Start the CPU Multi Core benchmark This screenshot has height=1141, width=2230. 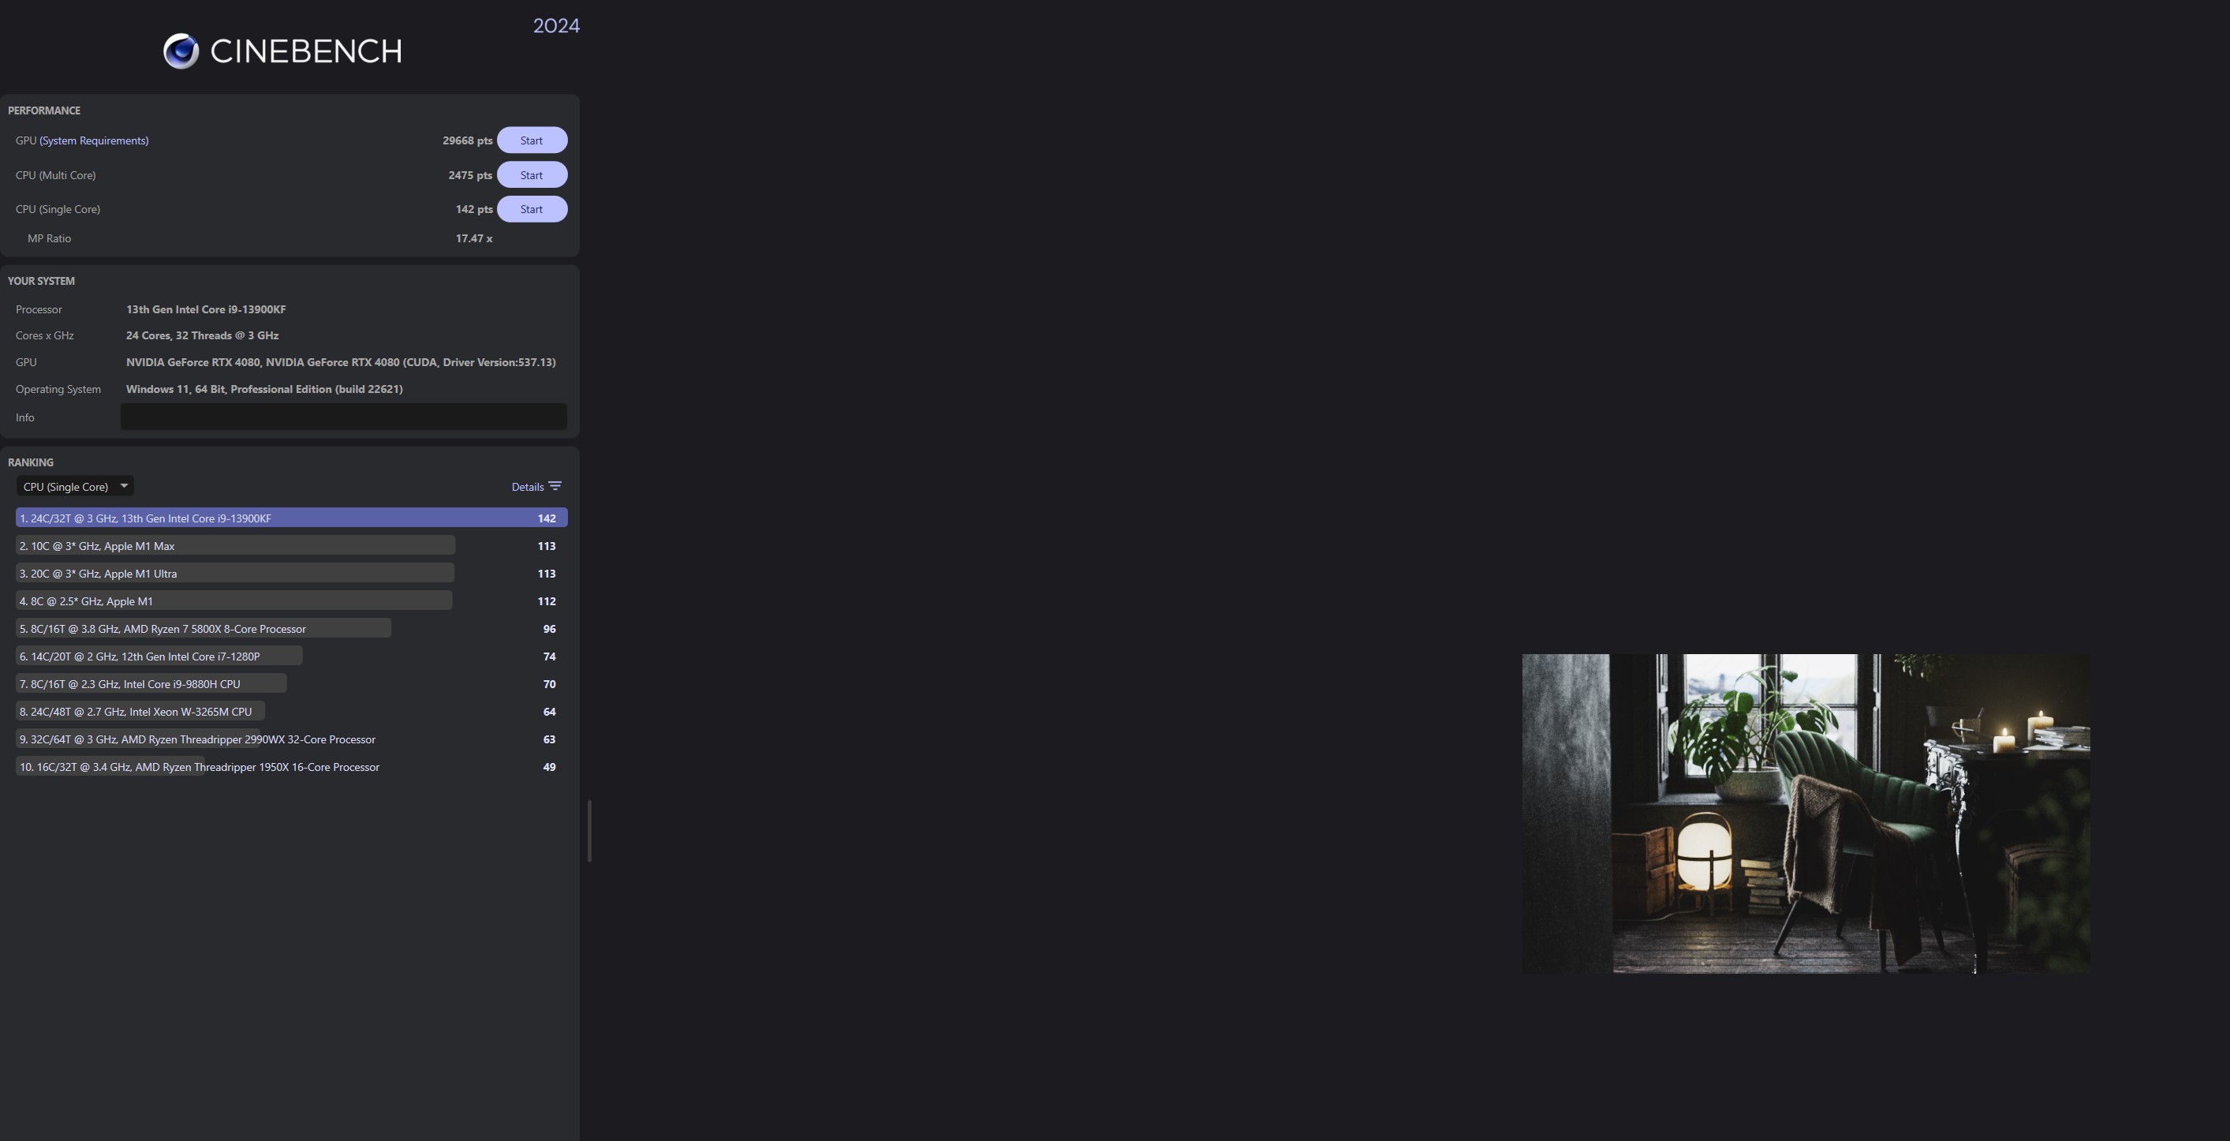[532, 175]
